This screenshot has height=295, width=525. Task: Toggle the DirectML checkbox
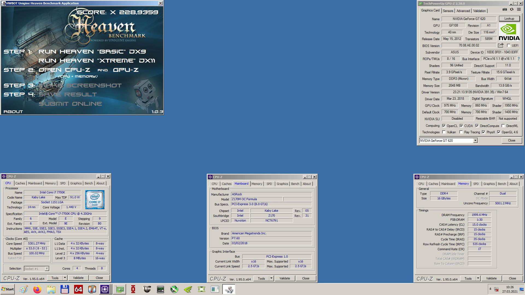pyautogui.click(x=503, y=126)
